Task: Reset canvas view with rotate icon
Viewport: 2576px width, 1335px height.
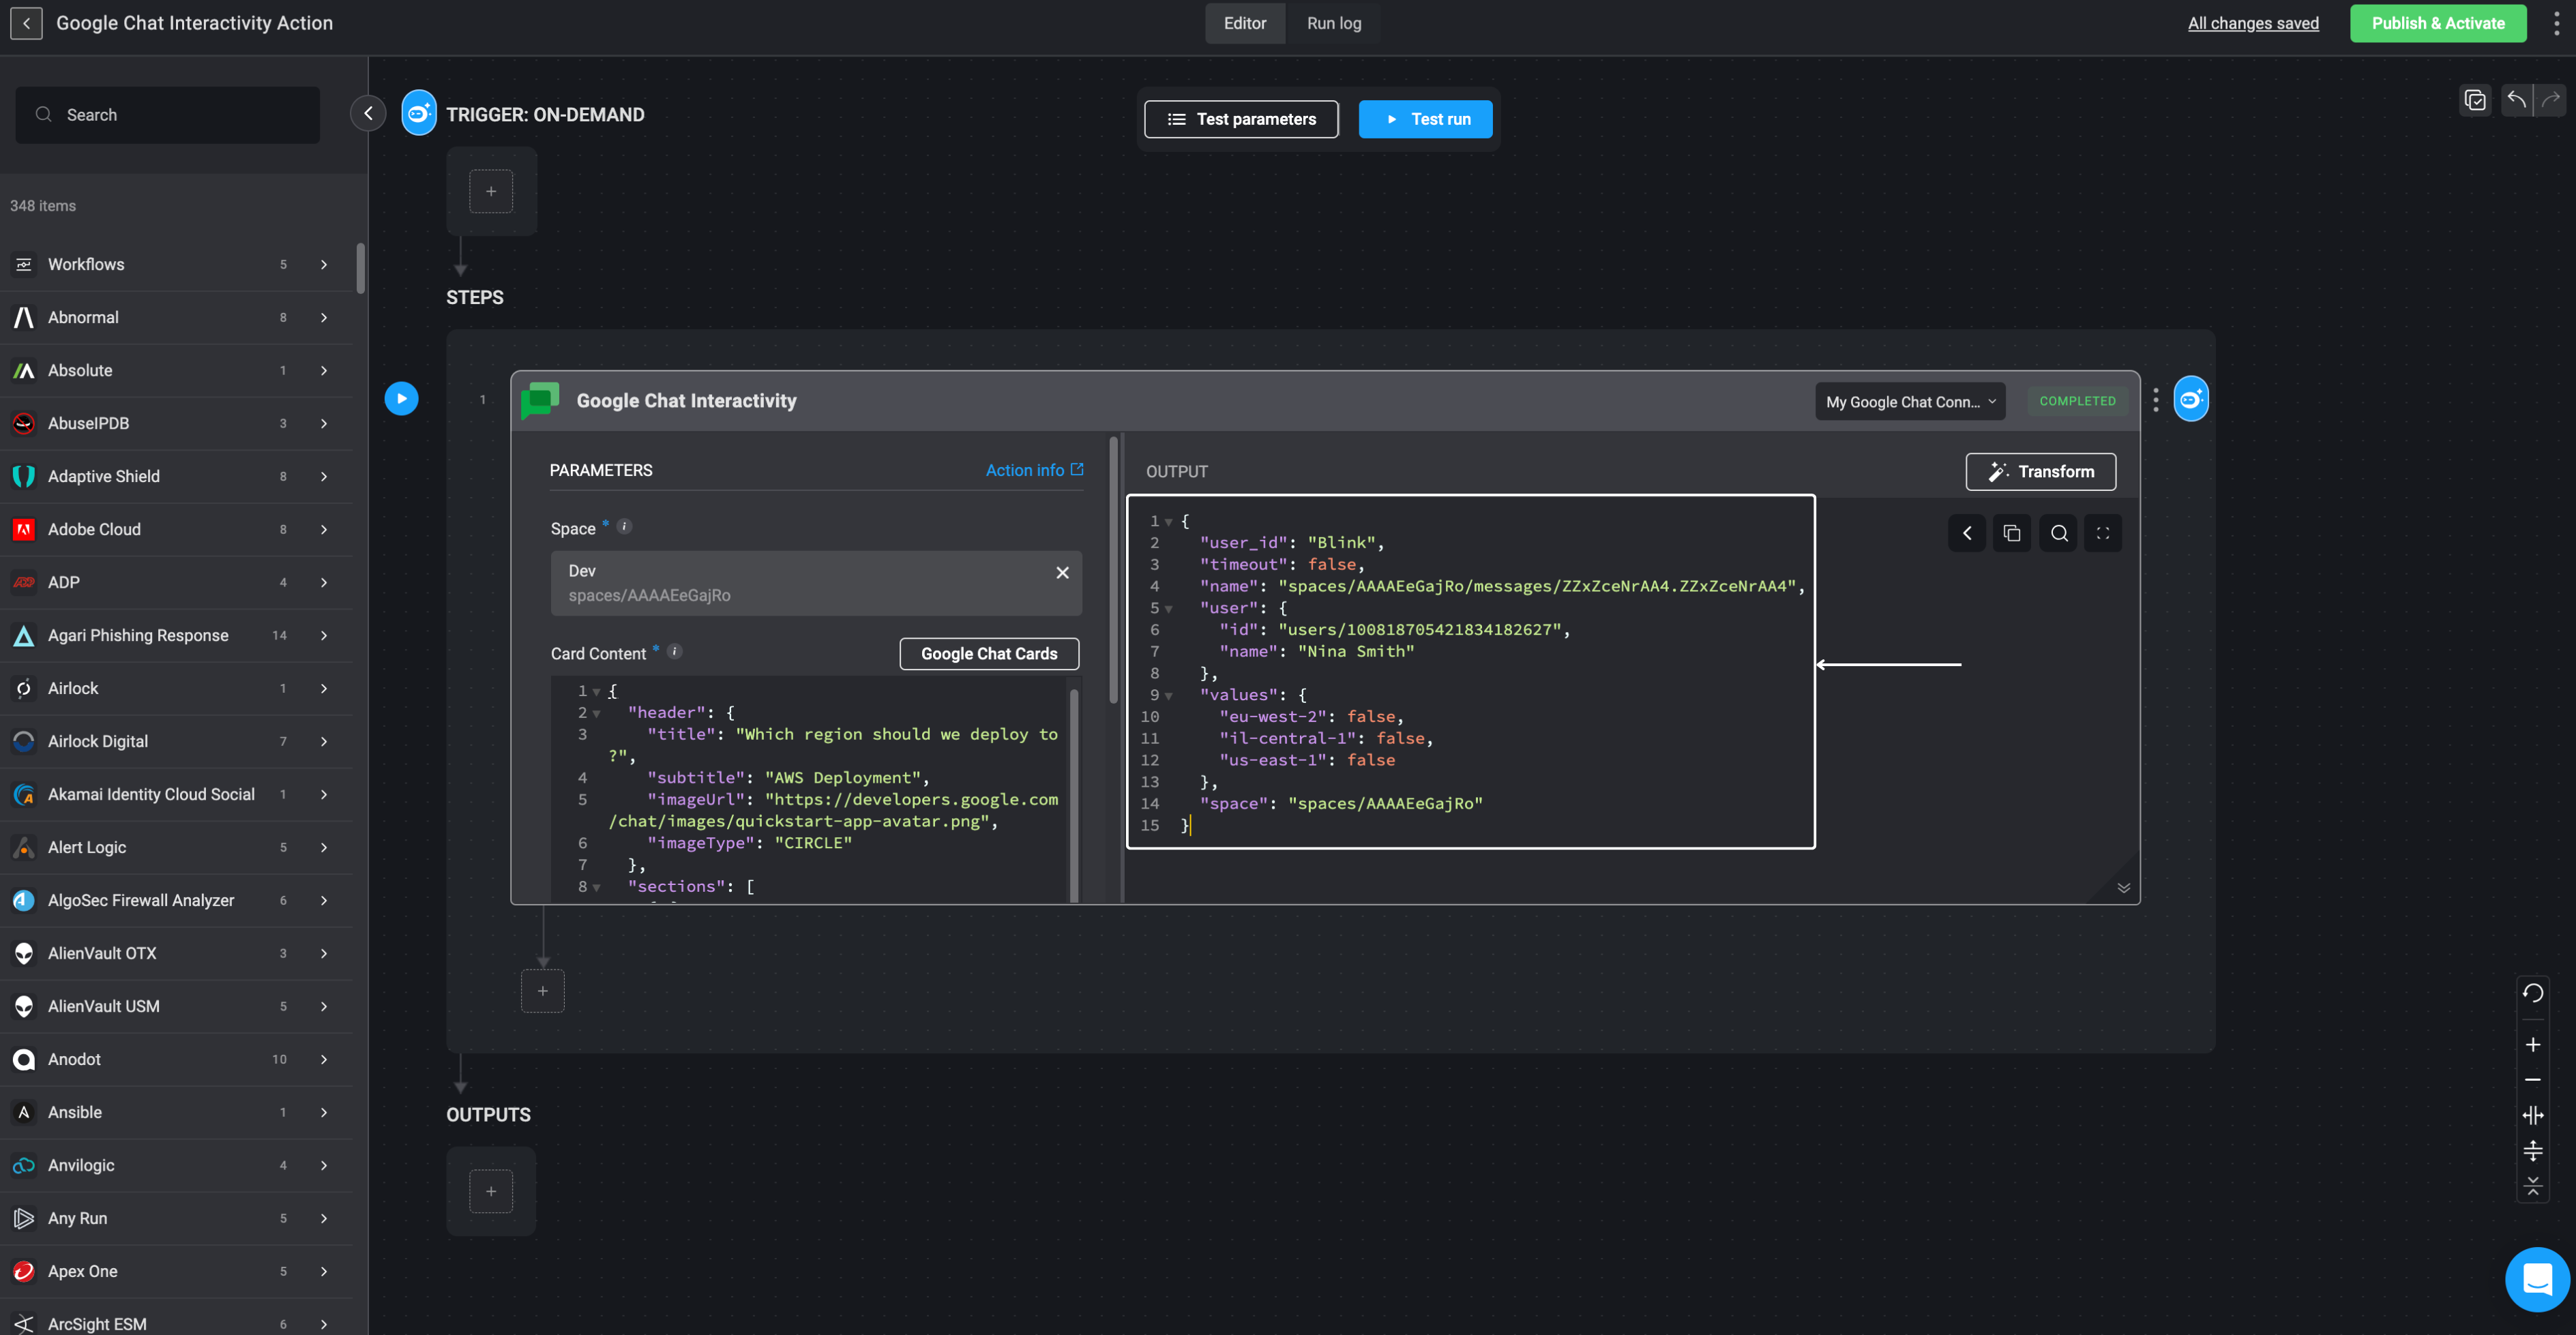Action: coord(2533,993)
